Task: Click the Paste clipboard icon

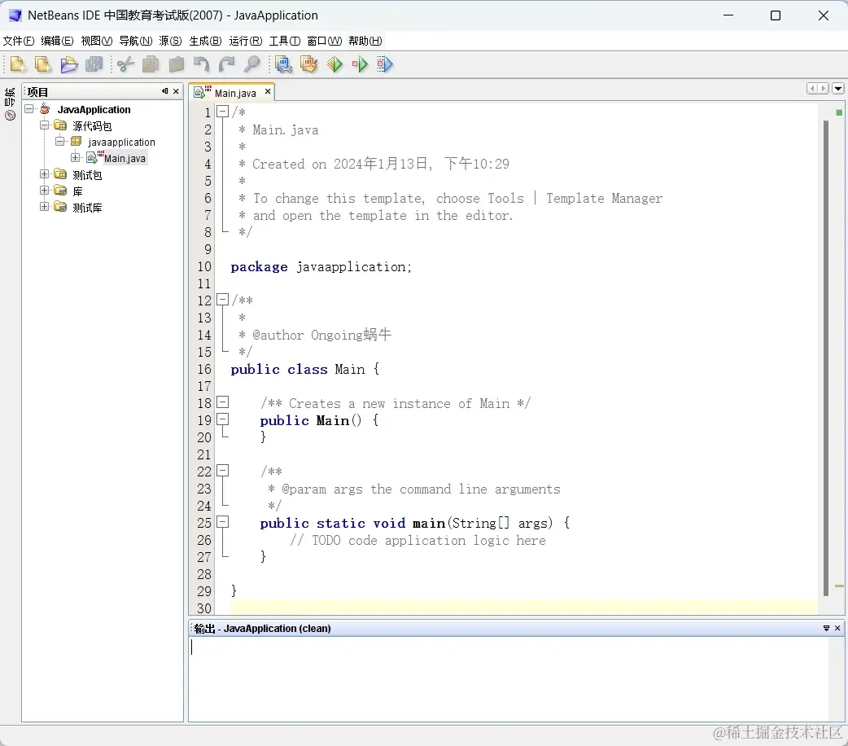Action: (x=177, y=64)
